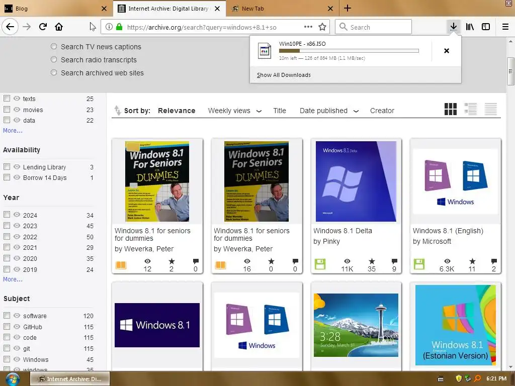
Task: Toggle sort direction arrows icon
Action: coord(117,110)
